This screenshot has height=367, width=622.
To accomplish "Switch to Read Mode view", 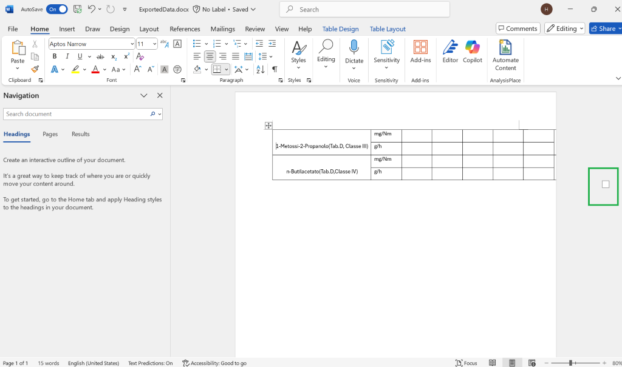I will point(492,363).
